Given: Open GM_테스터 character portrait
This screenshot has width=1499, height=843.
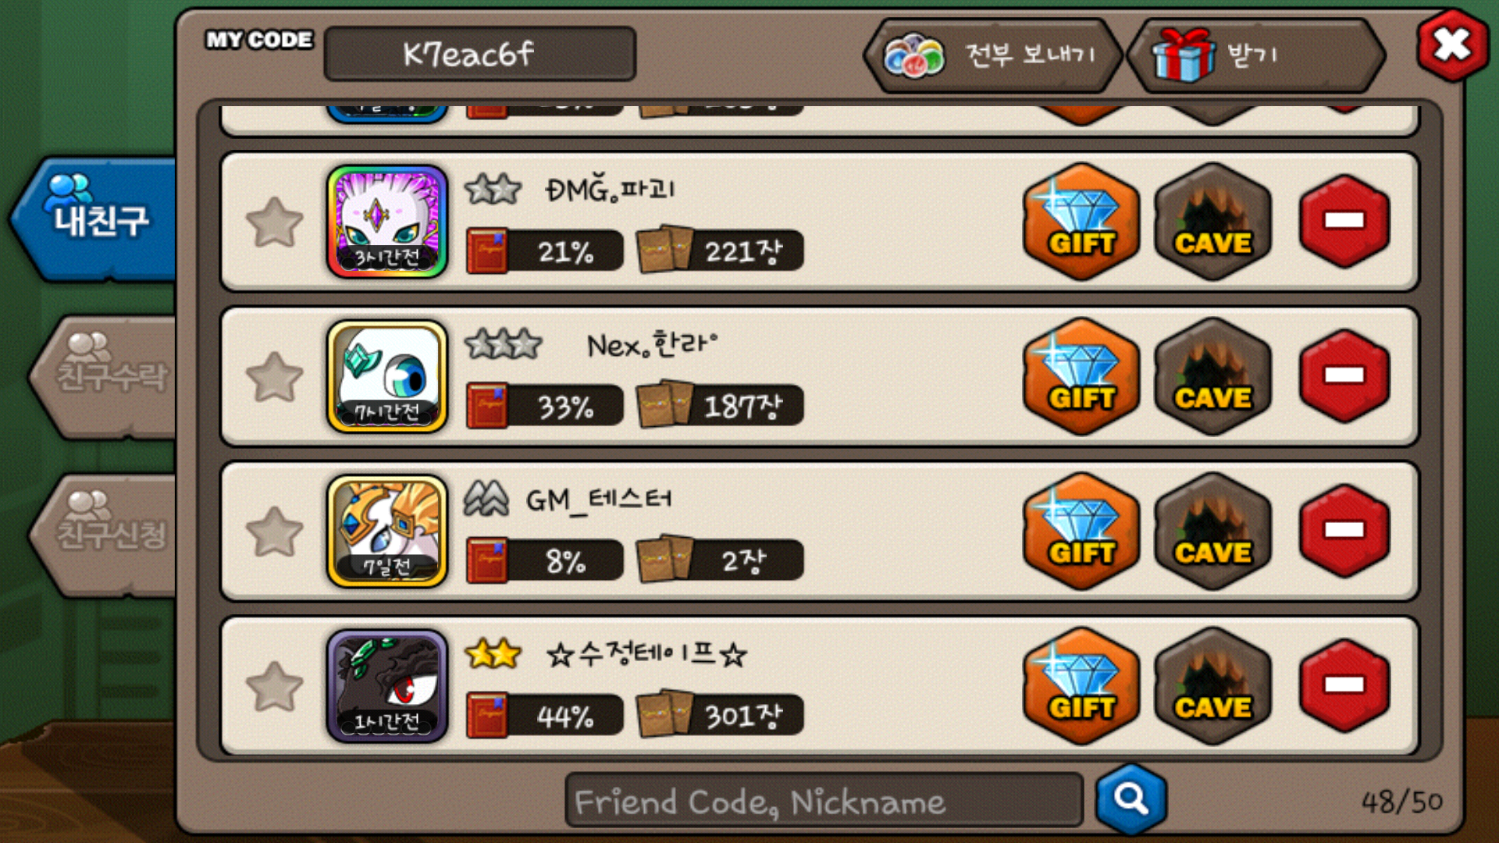Looking at the screenshot, I should click(387, 532).
